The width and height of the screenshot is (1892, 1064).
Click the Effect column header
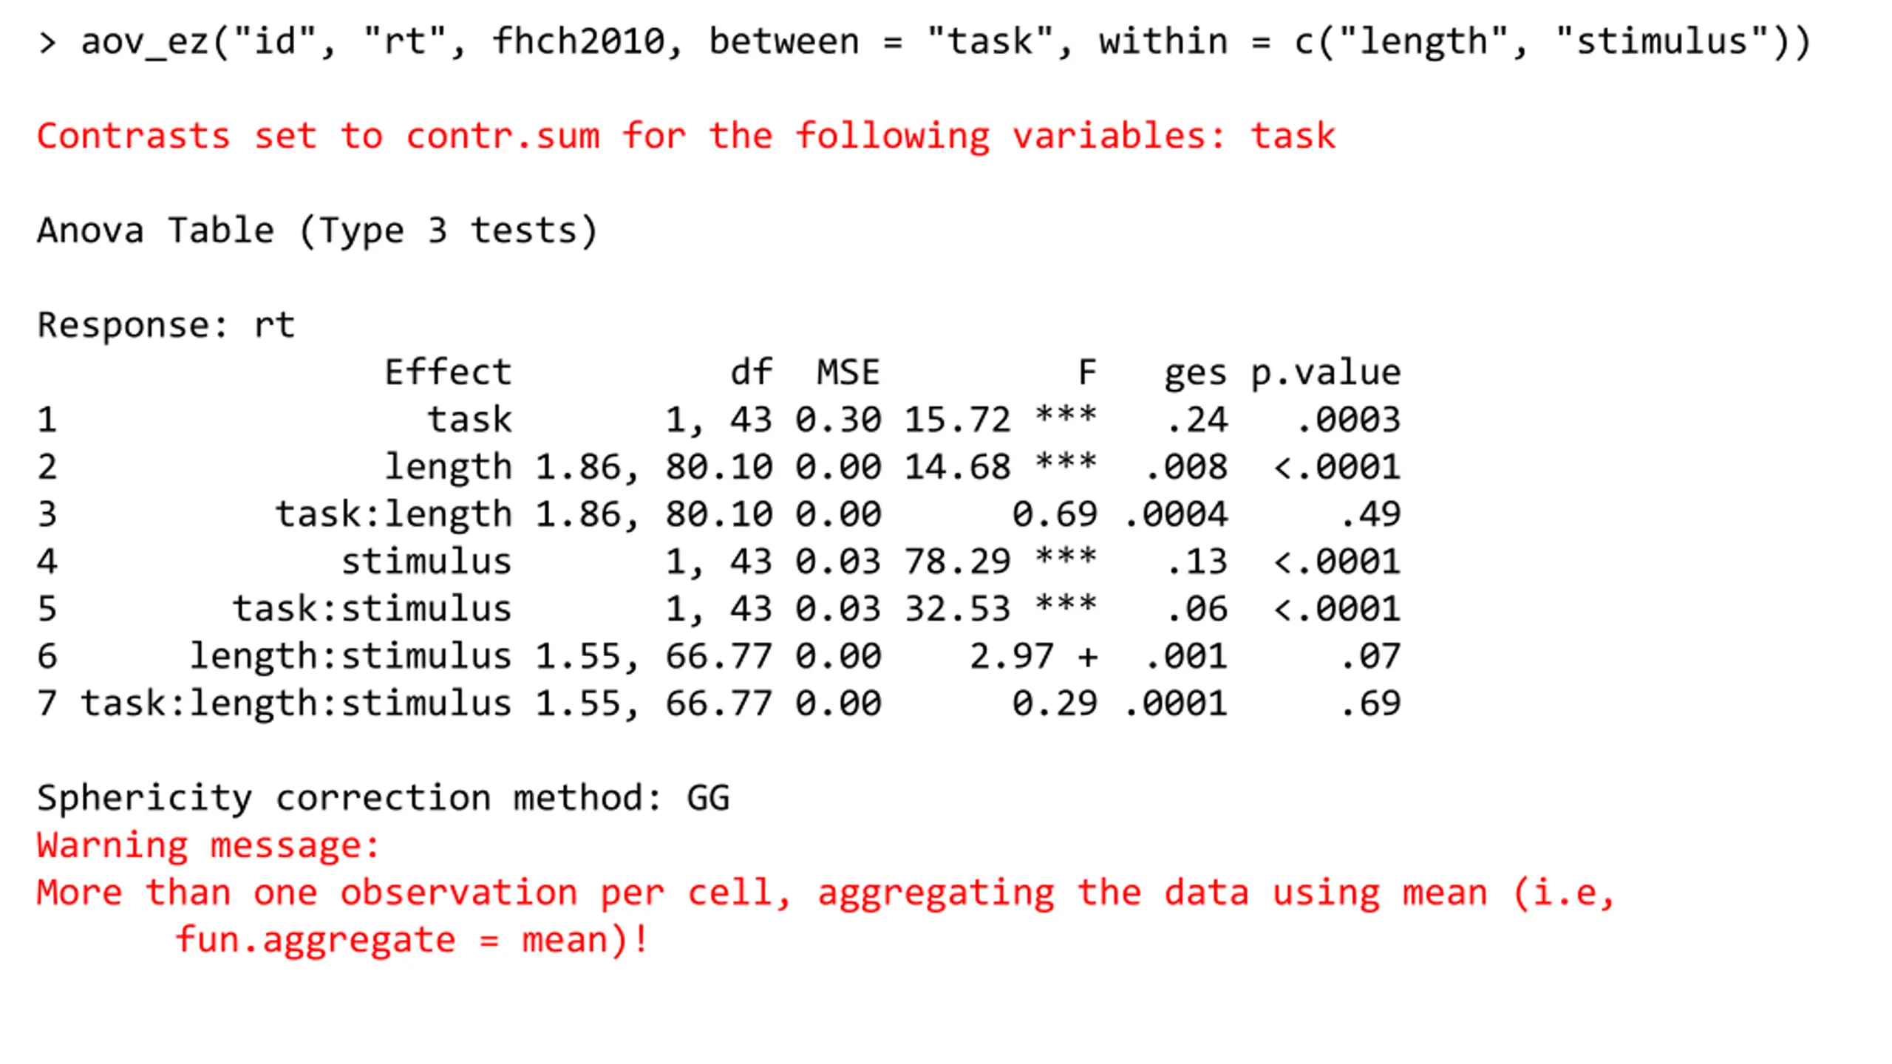point(448,372)
